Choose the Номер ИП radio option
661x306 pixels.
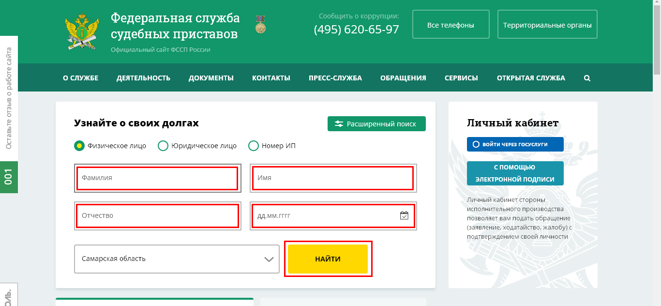coord(254,146)
